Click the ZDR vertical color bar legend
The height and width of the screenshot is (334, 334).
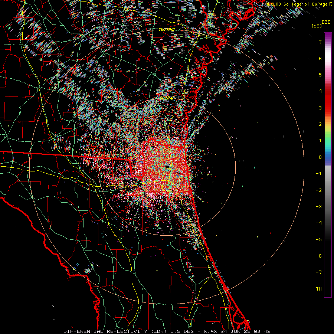[x=328, y=165]
